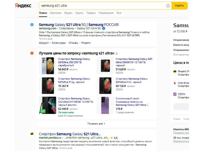Open the Отзывы sitelink
206x154 pixels.
coord(73,43)
